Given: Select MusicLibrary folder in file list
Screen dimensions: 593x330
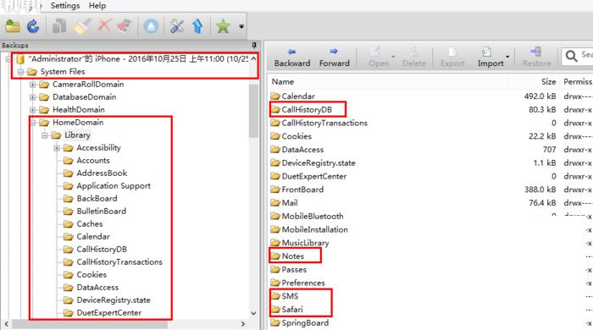Looking at the screenshot, I should 305,243.
